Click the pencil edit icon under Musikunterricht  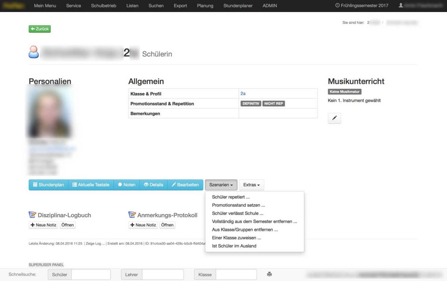pyautogui.click(x=334, y=118)
